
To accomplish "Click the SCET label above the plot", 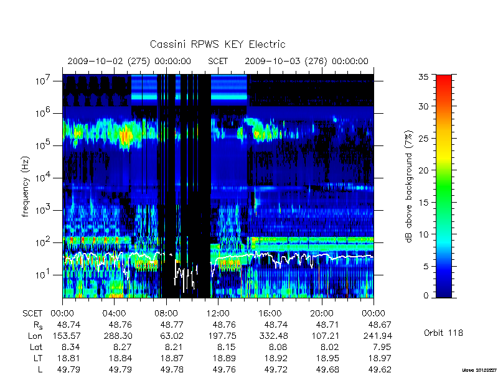I will [x=218, y=61].
